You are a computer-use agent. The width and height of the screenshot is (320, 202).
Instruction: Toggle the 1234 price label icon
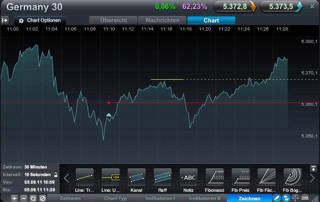coord(305,198)
